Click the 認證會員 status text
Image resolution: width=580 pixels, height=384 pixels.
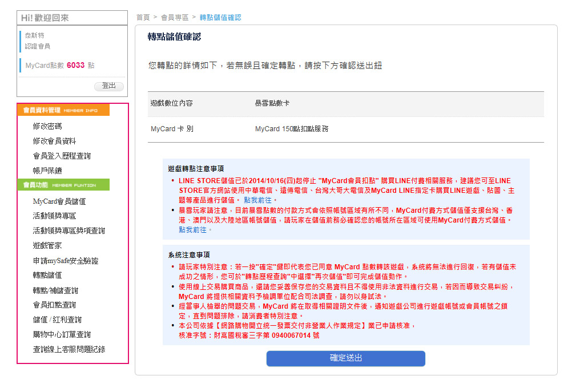click(37, 46)
